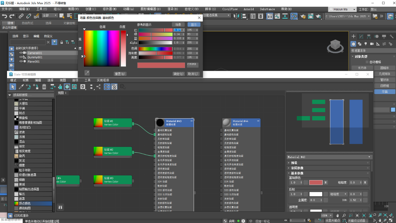Click 重置(R) Reset button in color selector

[120, 74]
